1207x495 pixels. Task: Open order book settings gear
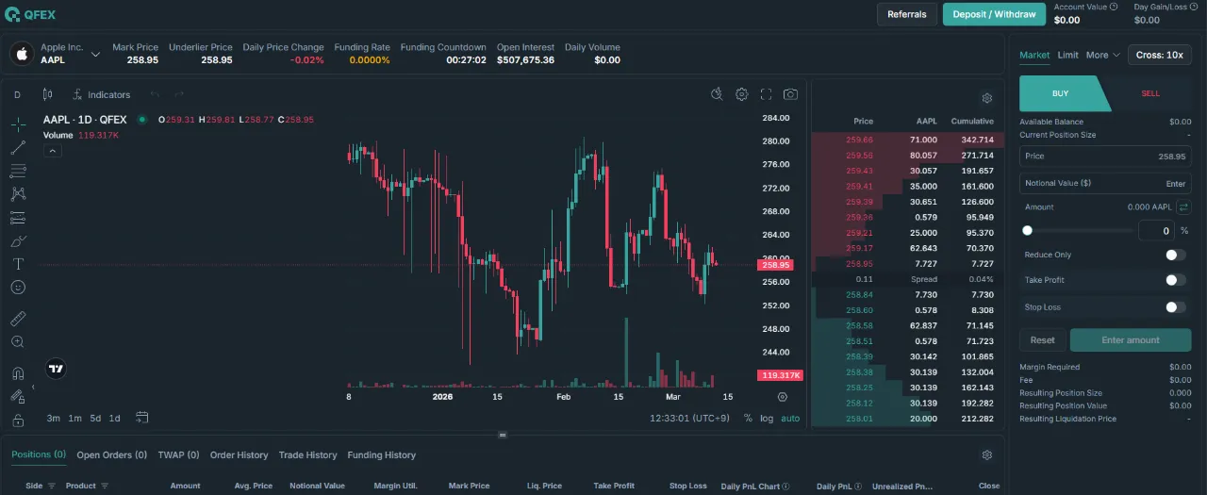click(986, 98)
